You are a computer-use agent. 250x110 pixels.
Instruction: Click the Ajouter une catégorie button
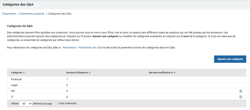pos(230,59)
